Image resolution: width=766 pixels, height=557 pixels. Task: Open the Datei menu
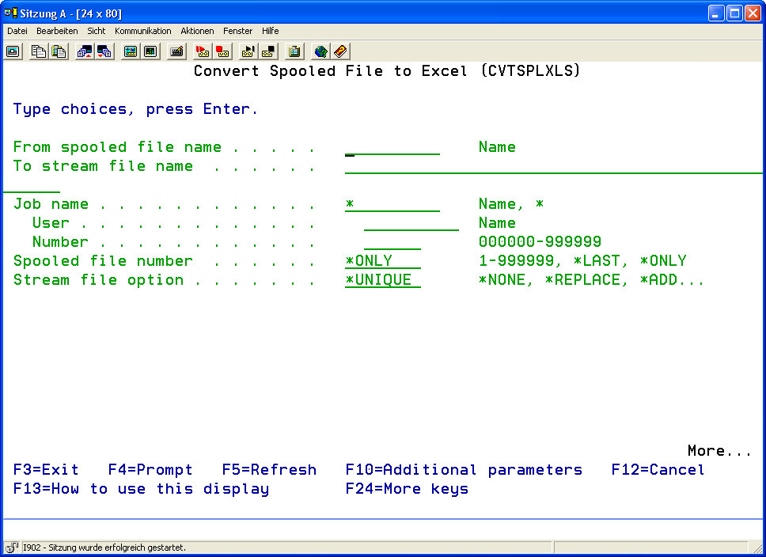click(x=17, y=31)
